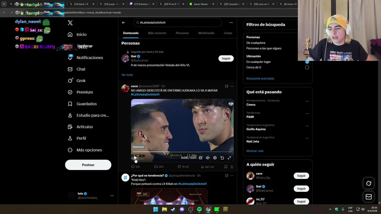Open Grok action on porquetendencia tweet
This screenshot has width=381, height=214.
pyautogui.click(x=227, y=176)
